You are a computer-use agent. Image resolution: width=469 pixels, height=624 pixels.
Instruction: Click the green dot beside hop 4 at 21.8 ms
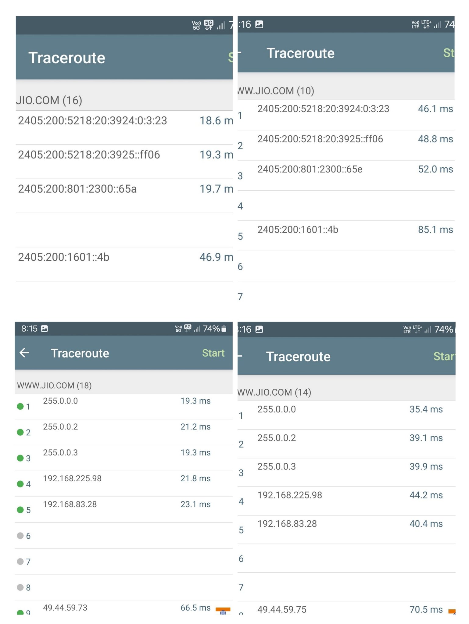pyautogui.click(x=20, y=484)
